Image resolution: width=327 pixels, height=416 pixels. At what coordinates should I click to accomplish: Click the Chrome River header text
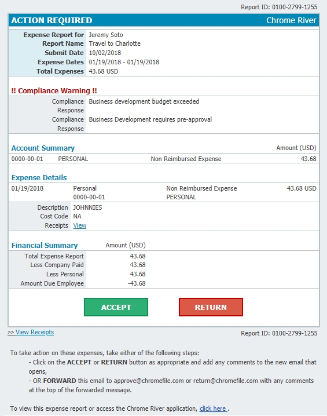291,20
